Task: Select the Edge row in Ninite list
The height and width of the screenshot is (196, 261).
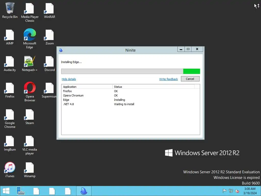Action: coord(130,100)
